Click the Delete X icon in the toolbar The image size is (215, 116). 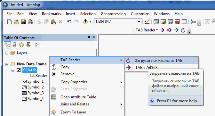point(60,22)
